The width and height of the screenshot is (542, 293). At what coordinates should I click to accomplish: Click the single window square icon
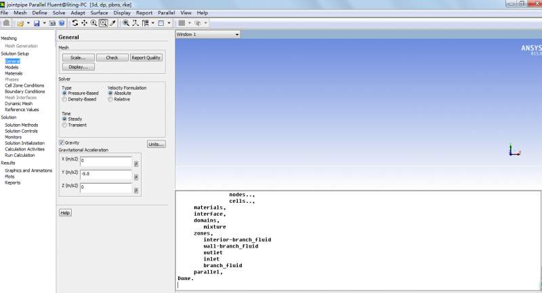[161, 23]
